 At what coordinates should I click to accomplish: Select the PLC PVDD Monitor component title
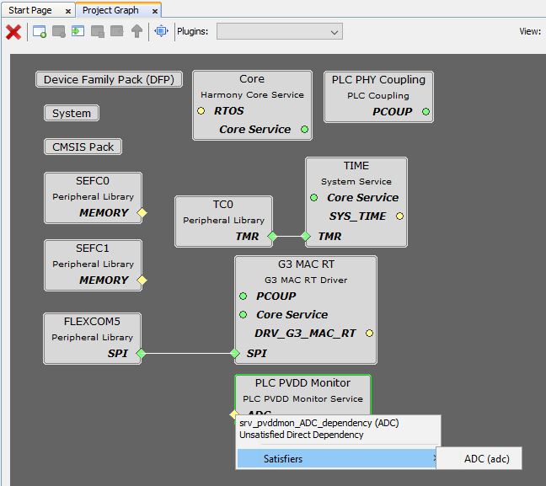[302, 383]
